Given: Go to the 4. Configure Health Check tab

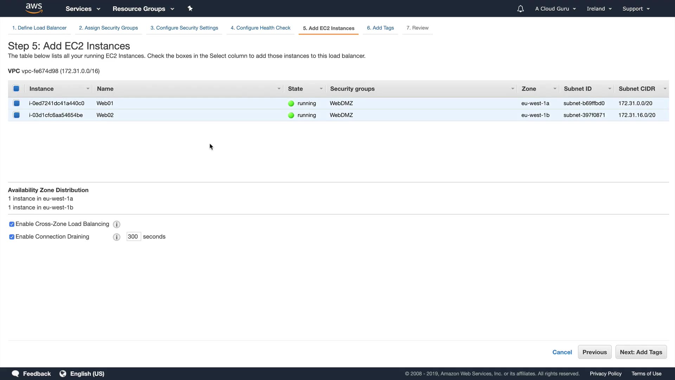Looking at the screenshot, I should [260, 28].
